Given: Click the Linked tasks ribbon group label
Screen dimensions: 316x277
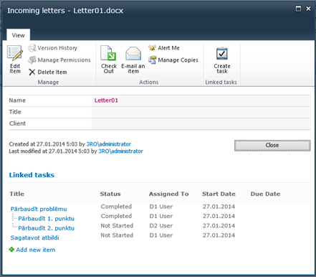Looking at the screenshot, I should click(x=221, y=82).
